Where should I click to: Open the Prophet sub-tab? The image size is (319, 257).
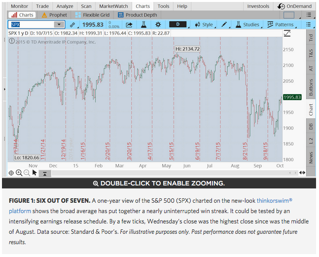click(54, 15)
